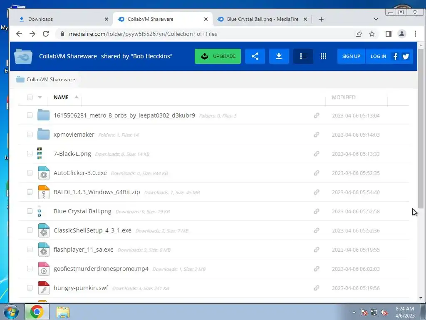
Task: Click the video file icon for goofiestmurderdronespromo.mp4
Action: point(43,269)
